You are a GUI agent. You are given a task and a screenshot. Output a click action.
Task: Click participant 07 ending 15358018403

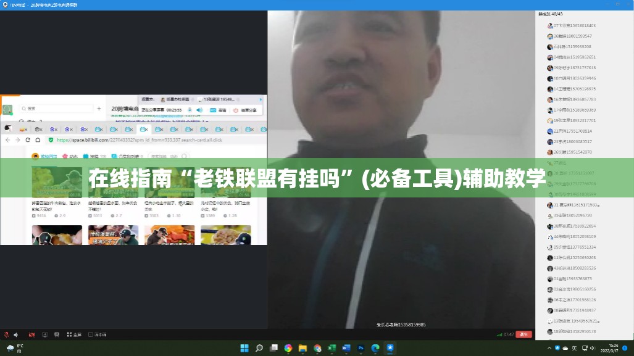click(571, 25)
